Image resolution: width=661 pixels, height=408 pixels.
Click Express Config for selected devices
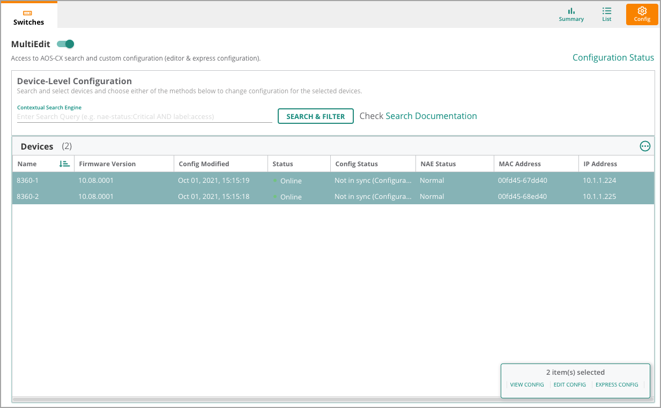[x=617, y=385]
